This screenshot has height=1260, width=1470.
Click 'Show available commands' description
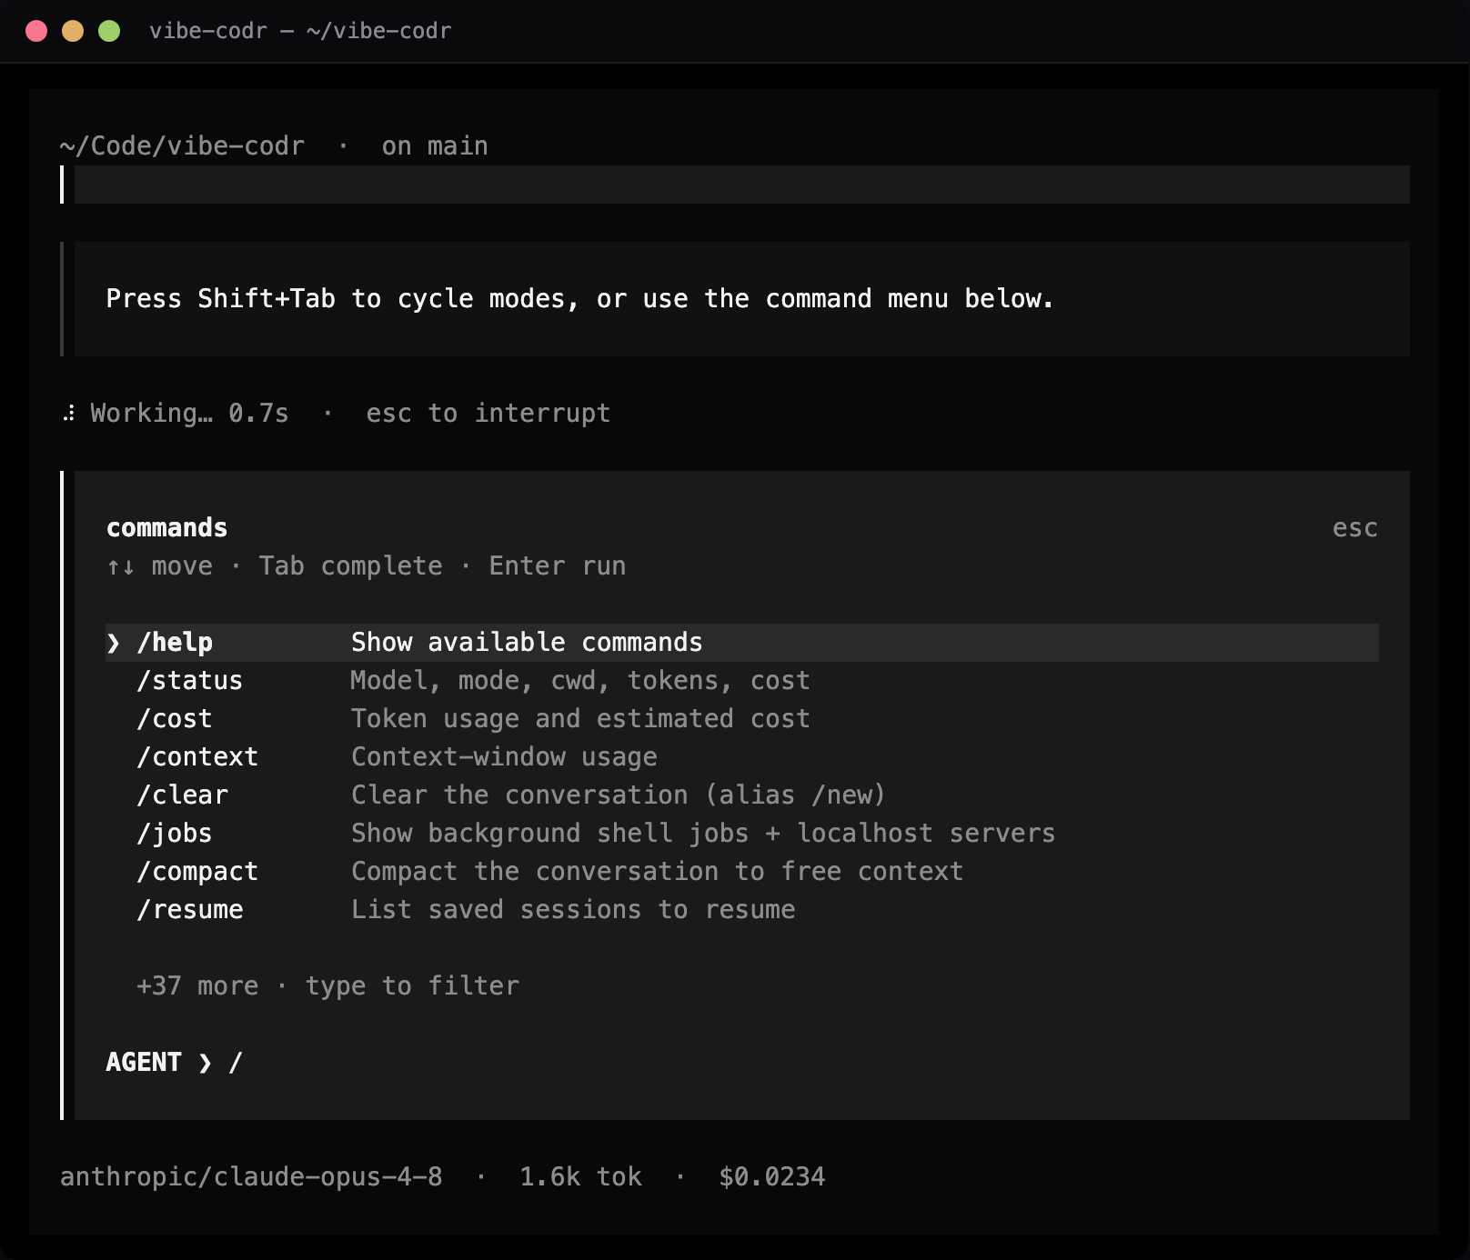pyautogui.click(x=527, y=643)
